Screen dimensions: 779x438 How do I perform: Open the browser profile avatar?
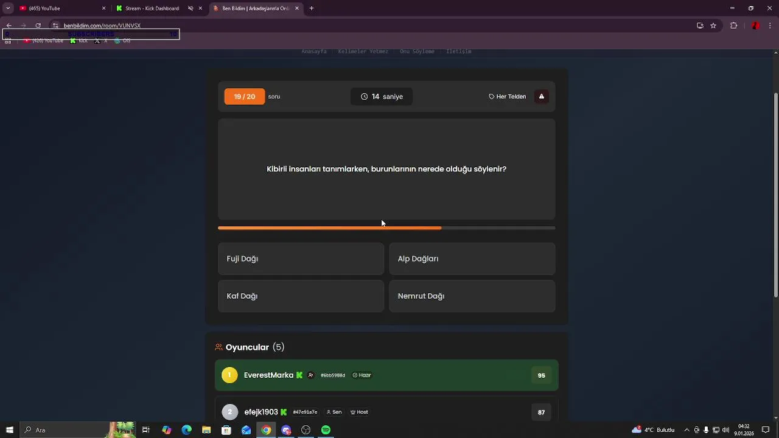pyautogui.click(x=755, y=26)
